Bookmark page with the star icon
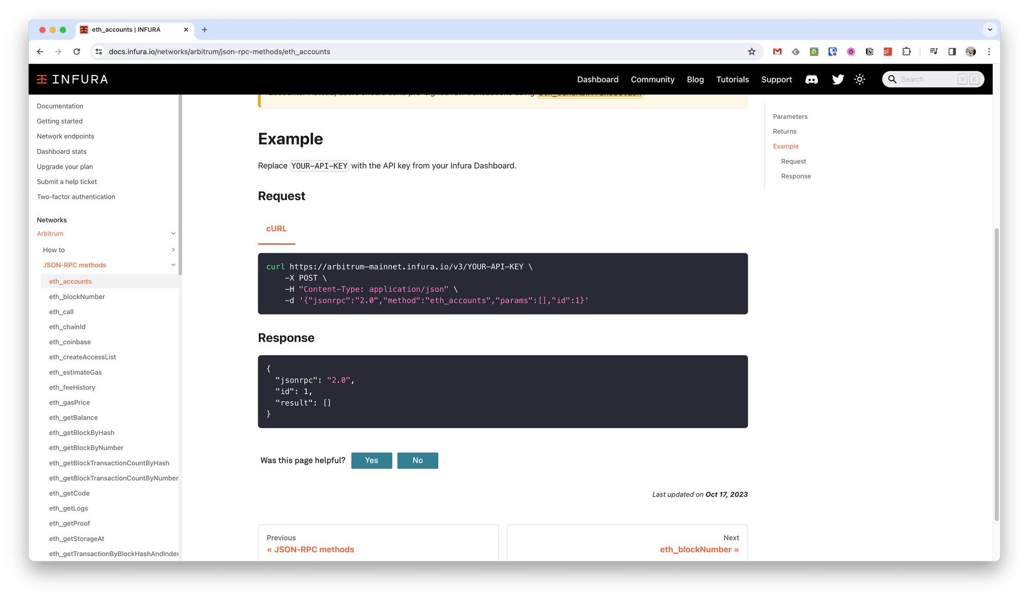 coord(752,51)
